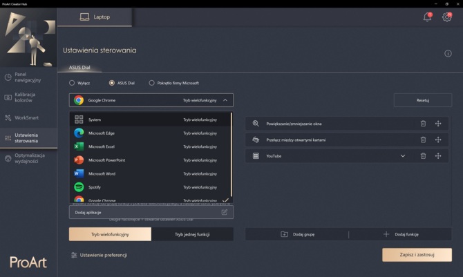Click the WorkSmart sidebar icon

[x=8, y=117]
